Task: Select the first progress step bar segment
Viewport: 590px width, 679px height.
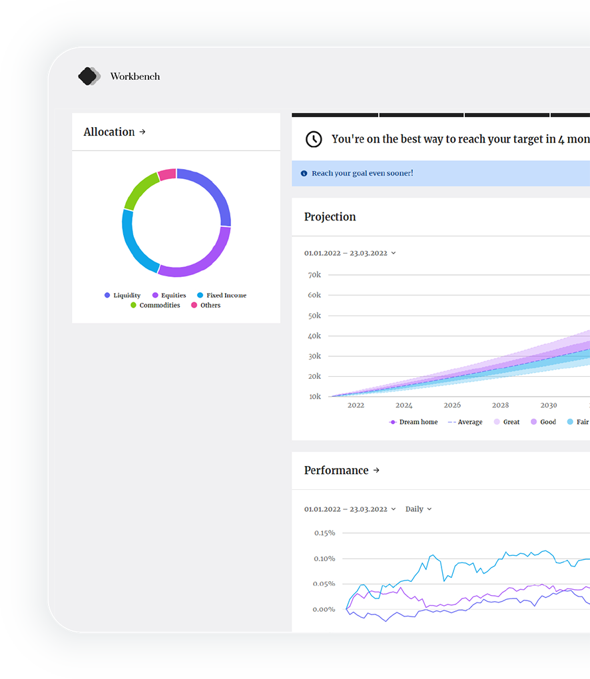Action: [x=335, y=115]
